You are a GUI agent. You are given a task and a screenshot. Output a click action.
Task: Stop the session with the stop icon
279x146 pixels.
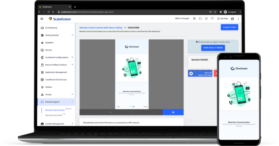191,74
